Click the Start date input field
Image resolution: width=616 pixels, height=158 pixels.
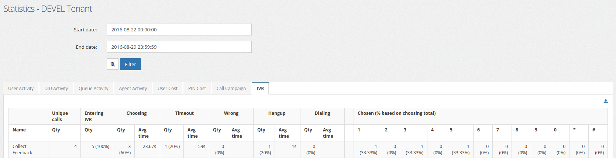coord(179,30)
